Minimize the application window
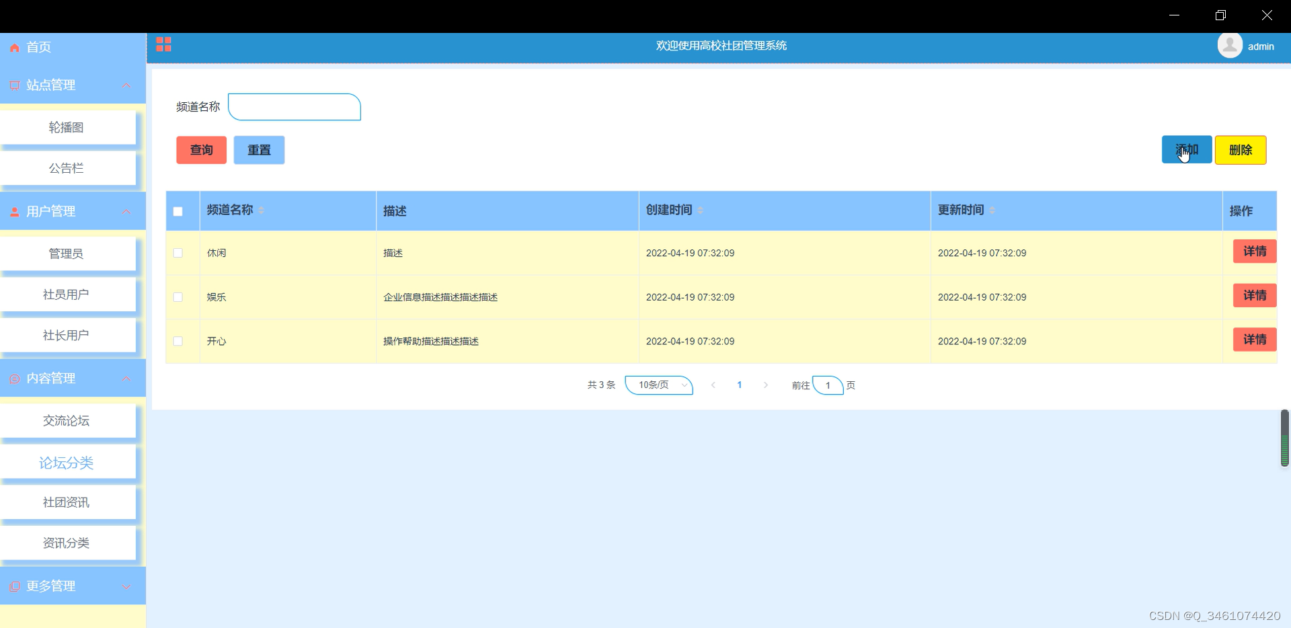Viewport: 1291px width, 628px height. (x=1174, y=15)
